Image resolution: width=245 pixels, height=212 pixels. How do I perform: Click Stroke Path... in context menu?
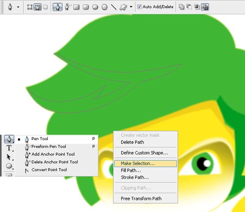point(145,177)
